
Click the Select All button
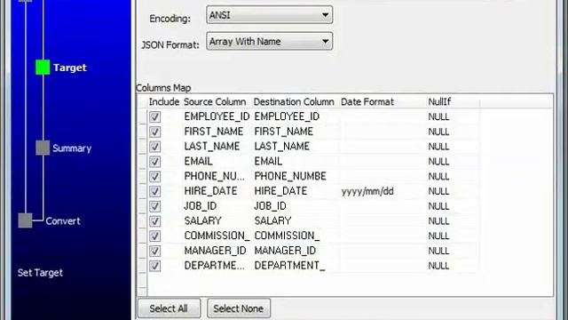coord(169,308)
